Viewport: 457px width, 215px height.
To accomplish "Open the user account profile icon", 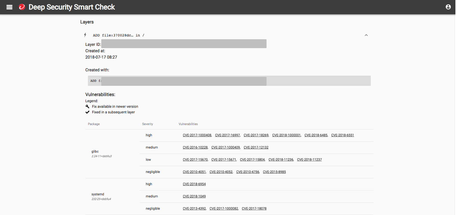I will (x=448, y=7).
